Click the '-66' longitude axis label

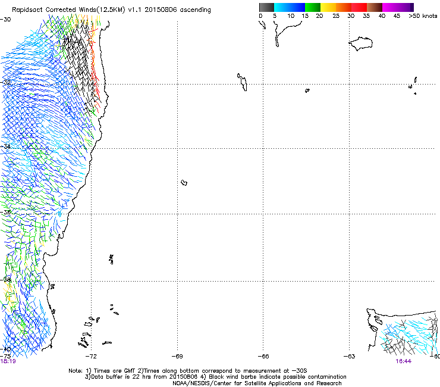[x=263, y=357]
